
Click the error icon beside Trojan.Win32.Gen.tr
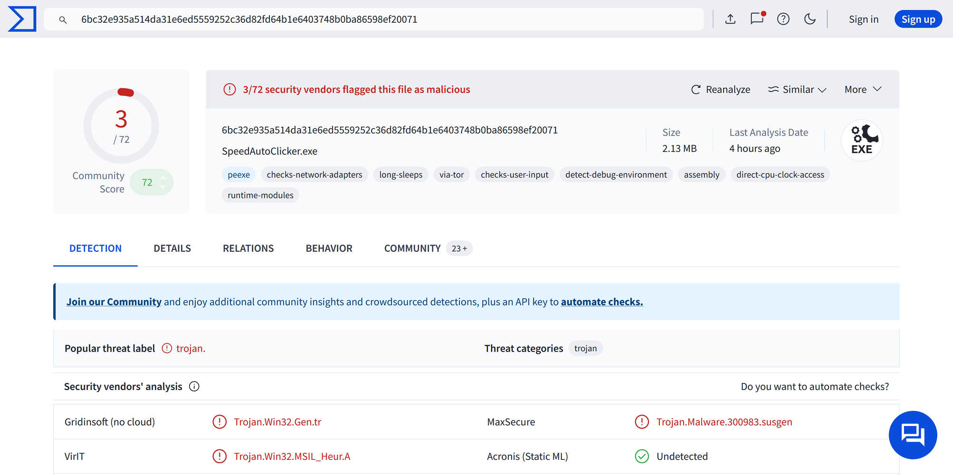pos(219,422)
